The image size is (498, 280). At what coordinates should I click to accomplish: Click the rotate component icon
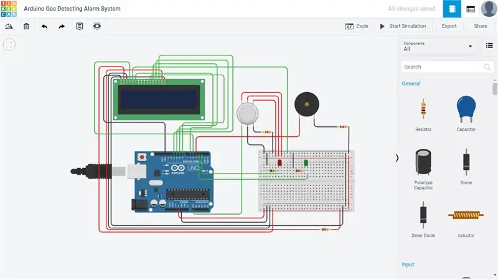(x=9, y=26)
